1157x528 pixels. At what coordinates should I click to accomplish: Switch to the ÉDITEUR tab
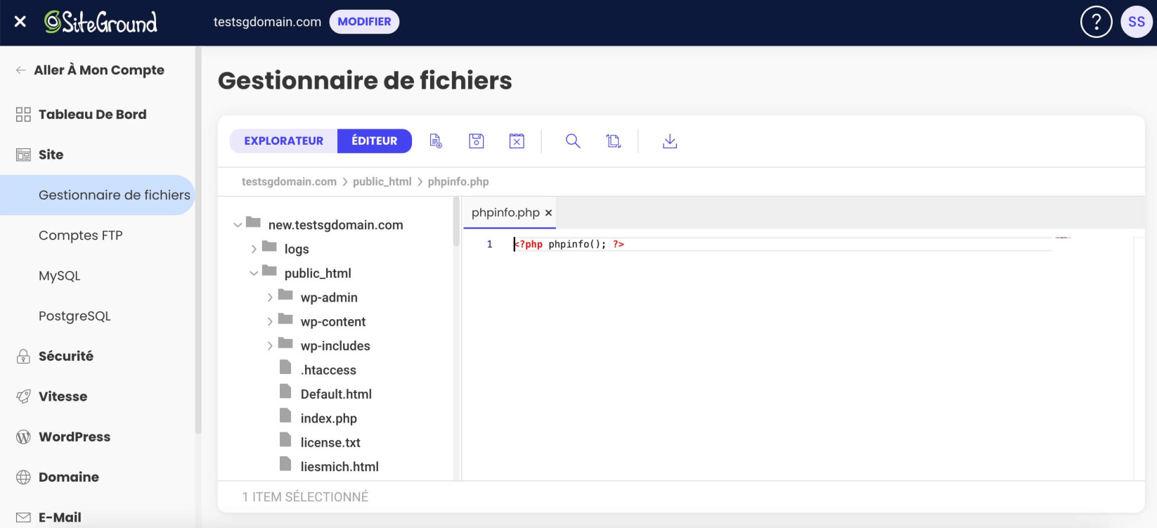375,141
